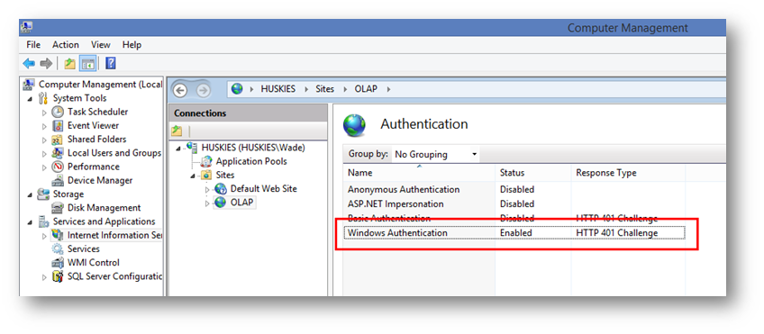Expand the Task Scheduler node arrow
The width and height of the screenshot is (764, 334).
pyautogui.click(x=44, y=113)
